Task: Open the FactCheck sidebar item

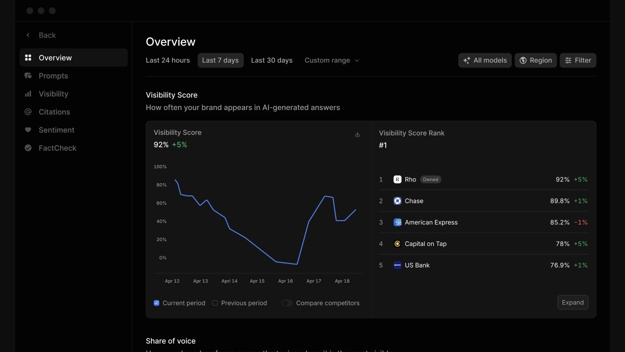Action: (x=74, y=148)
